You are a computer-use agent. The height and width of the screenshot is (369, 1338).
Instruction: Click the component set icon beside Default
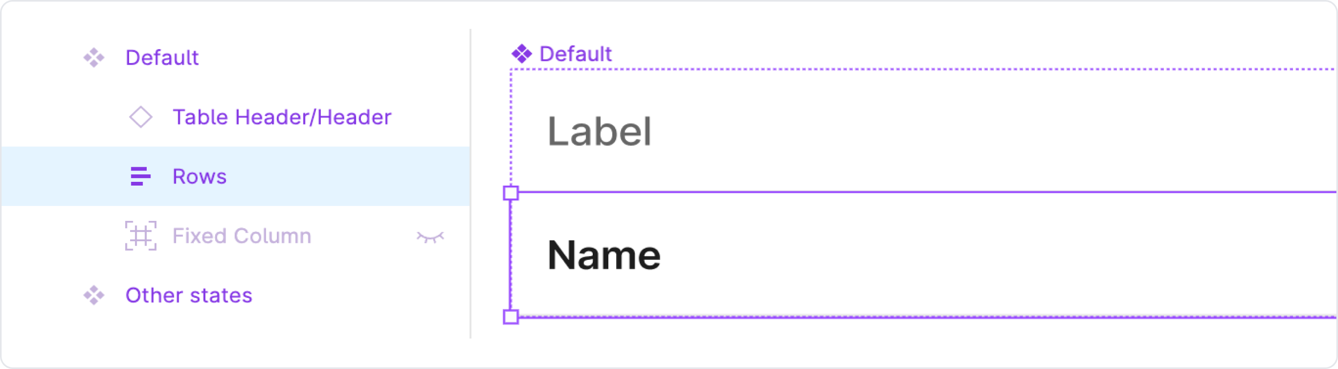[x=93, y=58]
